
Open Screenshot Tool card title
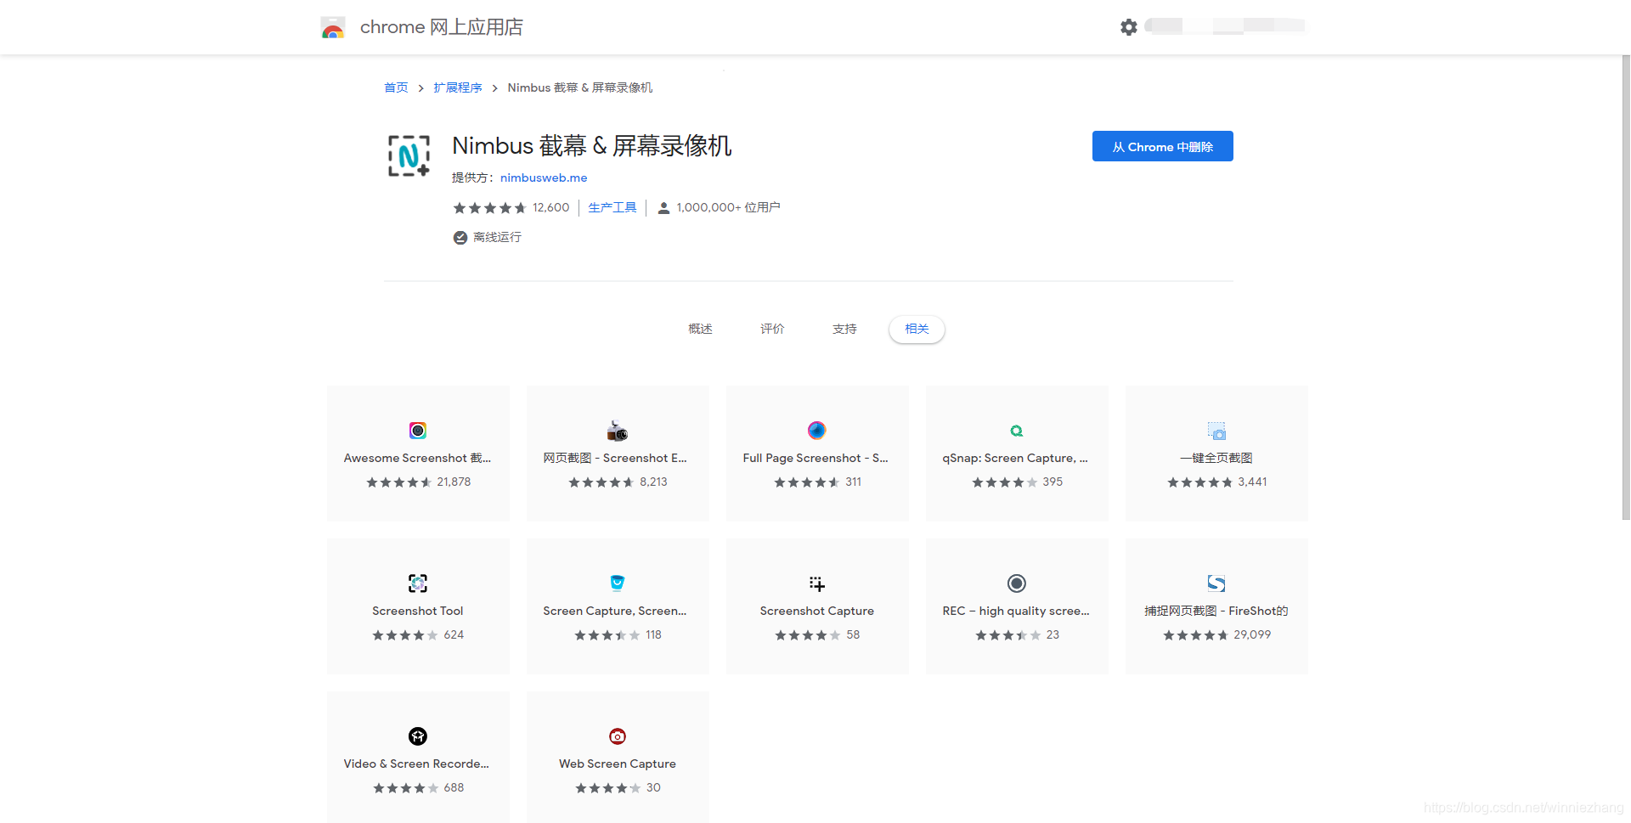coord(418,611)
